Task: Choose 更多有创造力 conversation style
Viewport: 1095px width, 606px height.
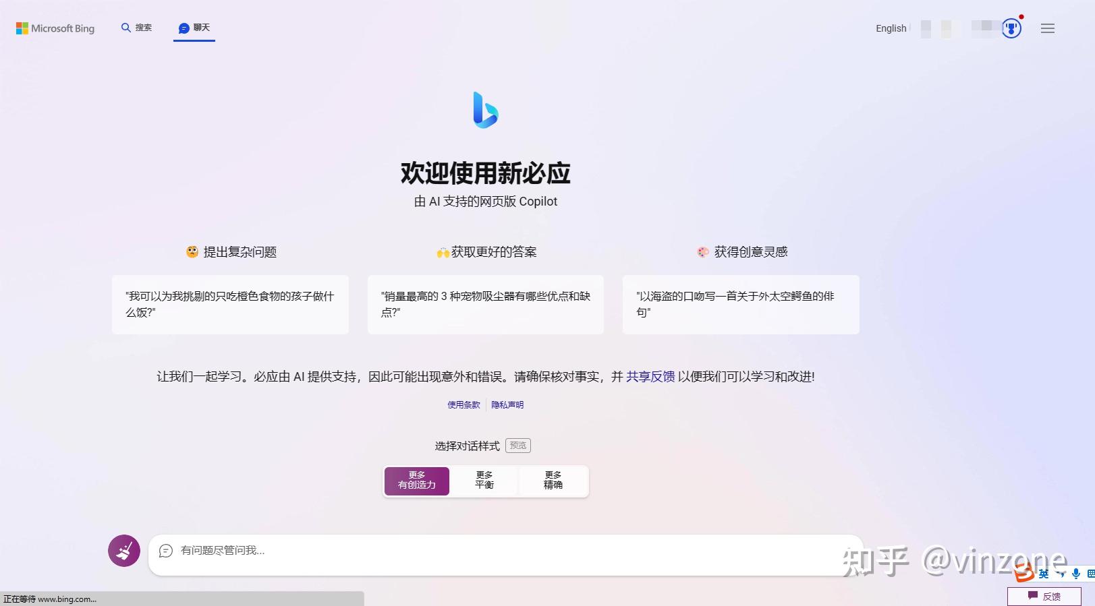Action: (417, 481)
